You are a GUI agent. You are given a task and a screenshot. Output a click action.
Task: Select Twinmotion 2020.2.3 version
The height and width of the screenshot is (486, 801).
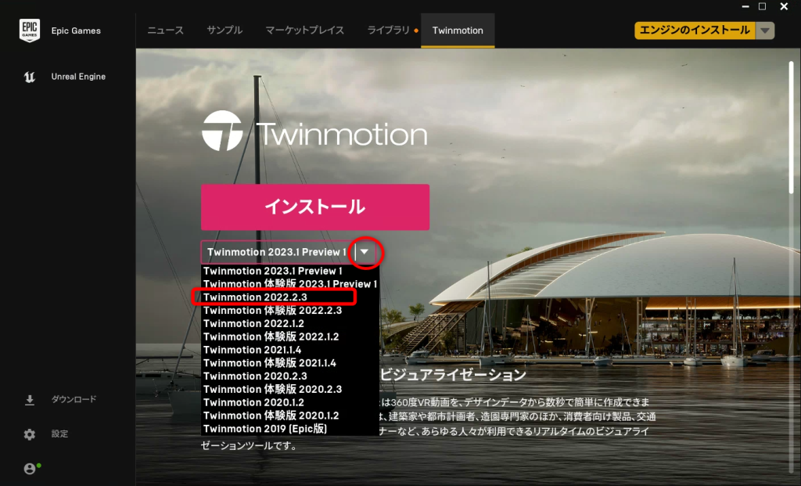[256, 376]
